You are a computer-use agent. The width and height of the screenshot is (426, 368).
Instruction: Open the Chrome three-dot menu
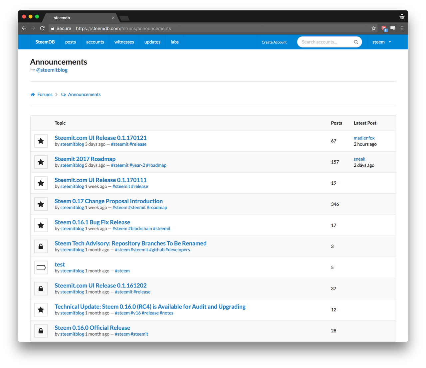pos(402,28)
